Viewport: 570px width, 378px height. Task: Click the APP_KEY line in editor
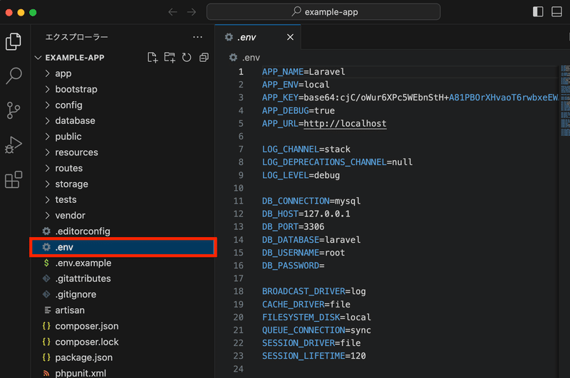click(410, 98)
